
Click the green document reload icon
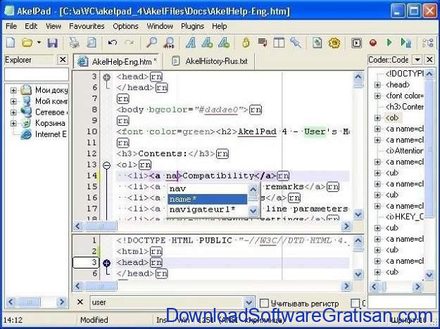[x=318, y=43]
